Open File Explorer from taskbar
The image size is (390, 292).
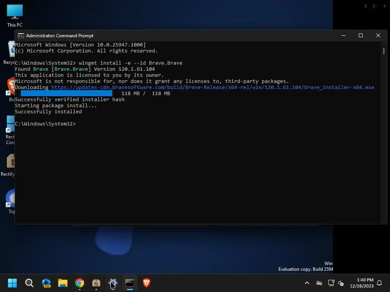(x=63, y=283)
